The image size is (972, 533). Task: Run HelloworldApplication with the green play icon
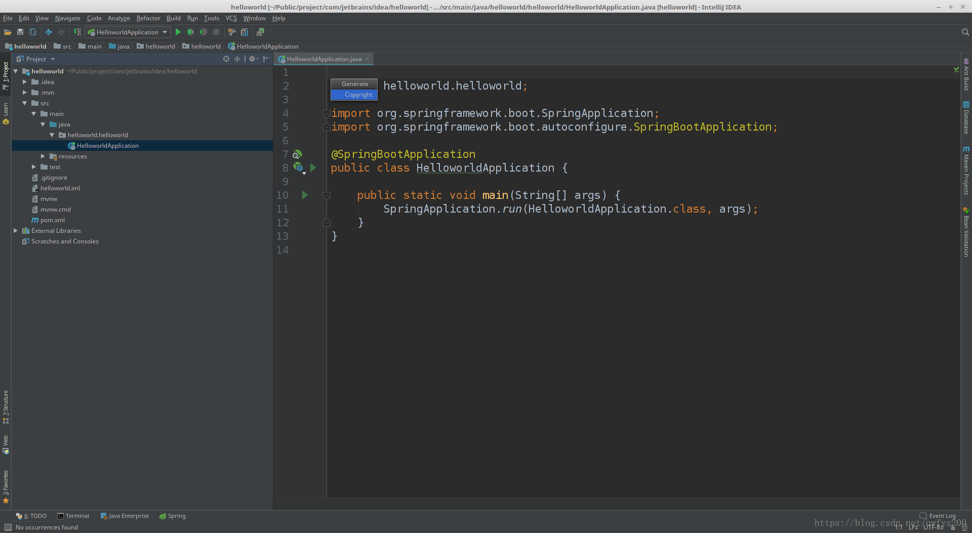[x=178, y=32]
